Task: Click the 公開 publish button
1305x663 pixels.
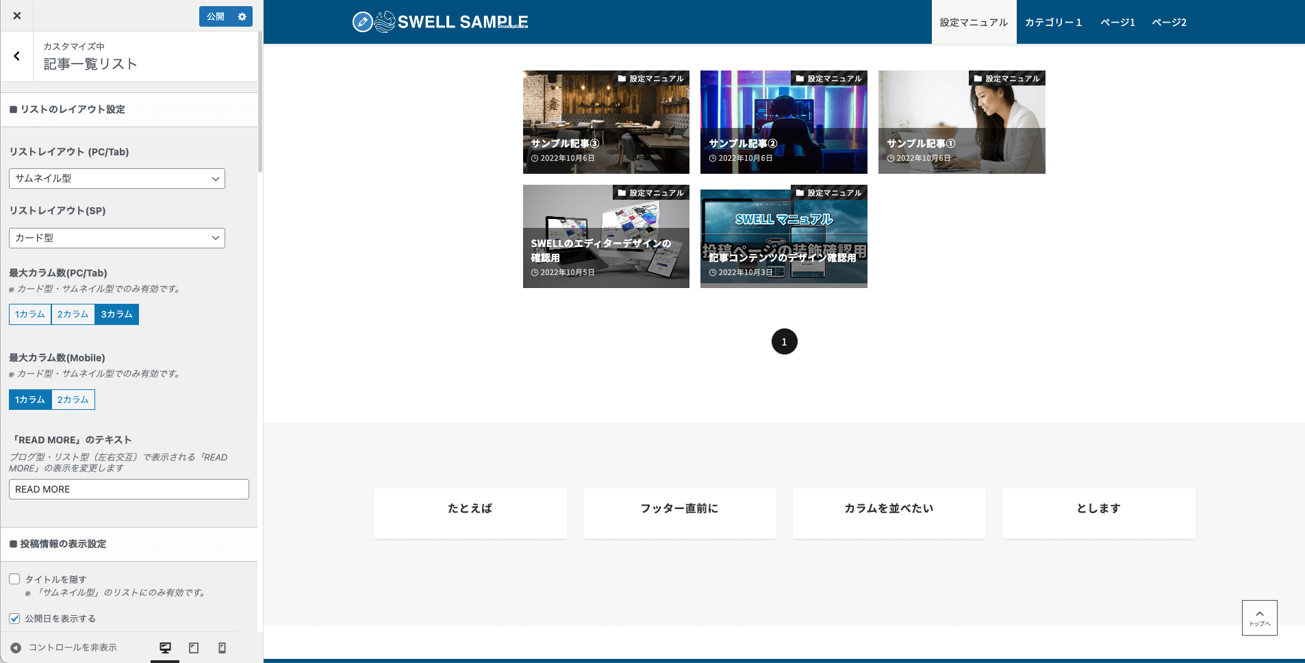Action: tap(212, 16)
